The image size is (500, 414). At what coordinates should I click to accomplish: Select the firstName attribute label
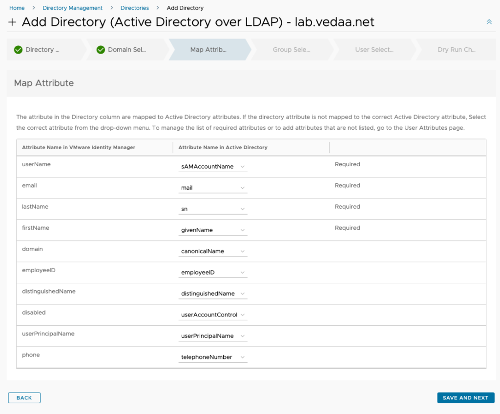click(36, 228)
